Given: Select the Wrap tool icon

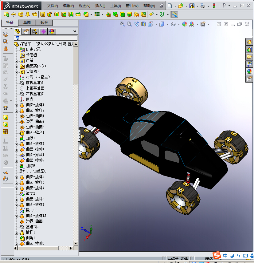Looking at the screenshot, I should click(129, 14).
